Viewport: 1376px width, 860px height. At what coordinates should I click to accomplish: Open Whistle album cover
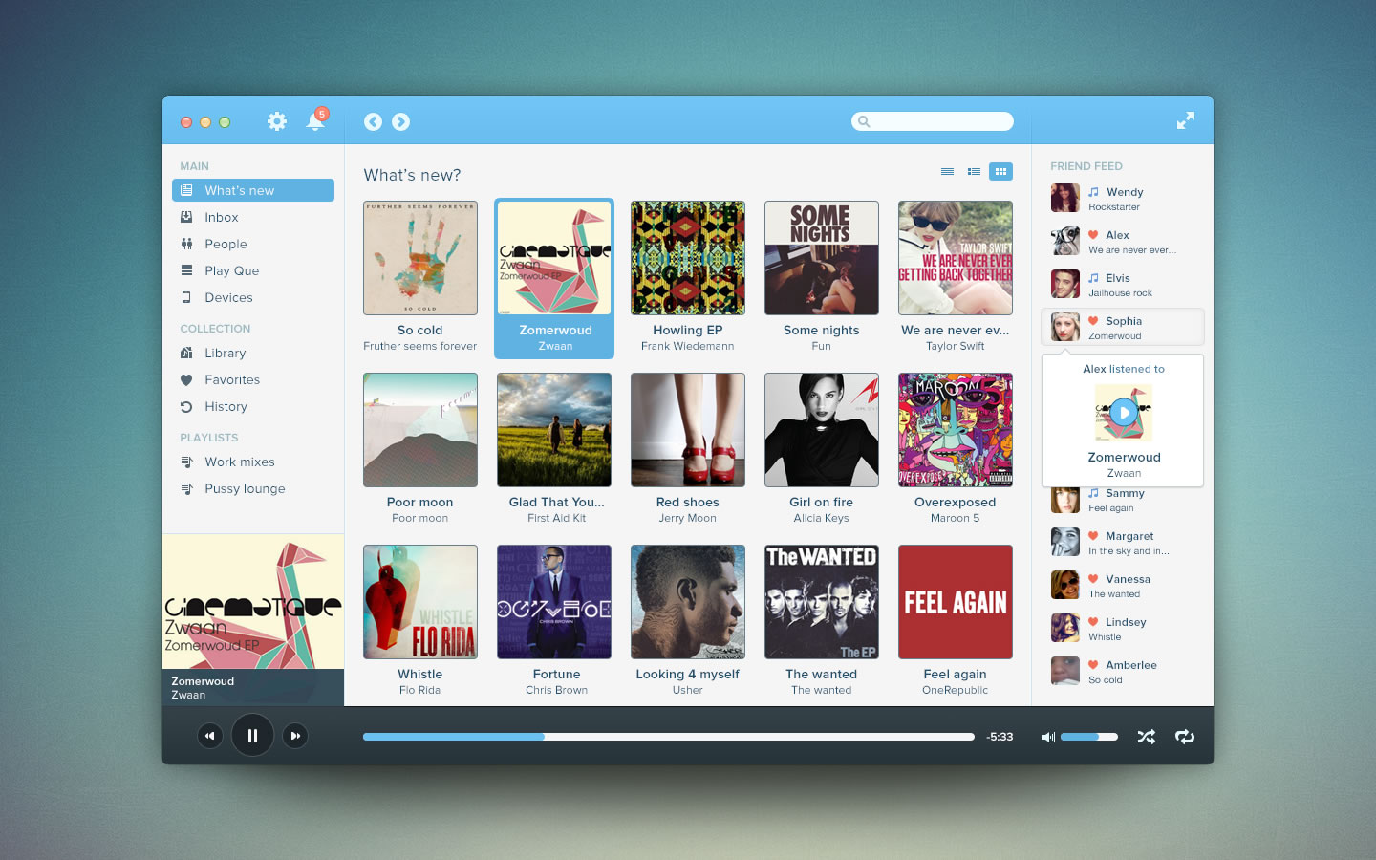pyautogui.click(x=420, y=602)
